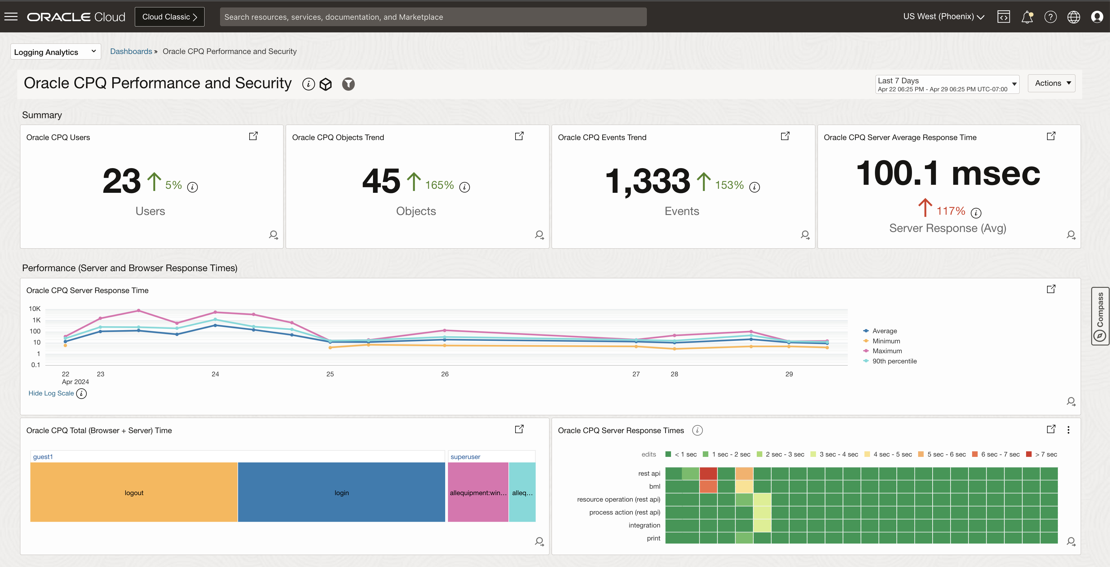
Task: Toggle 90th percentile series in legend
Action: point(894,361)
